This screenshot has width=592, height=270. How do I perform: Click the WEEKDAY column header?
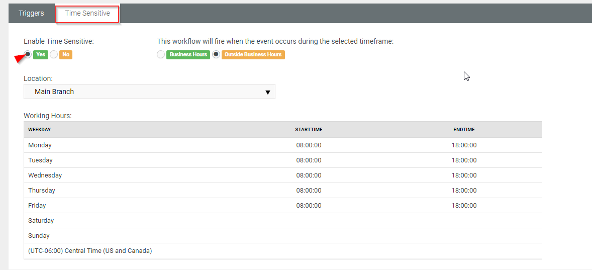coord(39,130)
